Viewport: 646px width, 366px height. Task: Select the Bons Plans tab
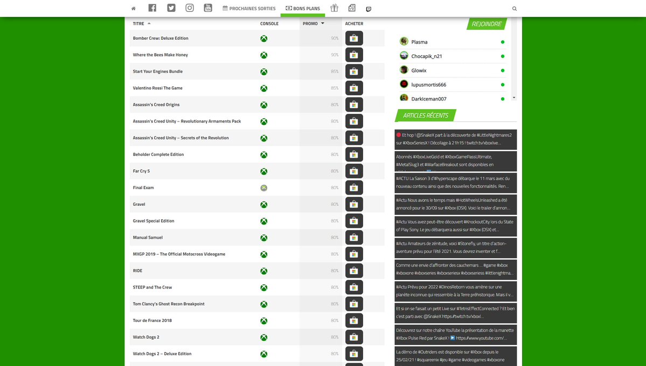(303, 9)
